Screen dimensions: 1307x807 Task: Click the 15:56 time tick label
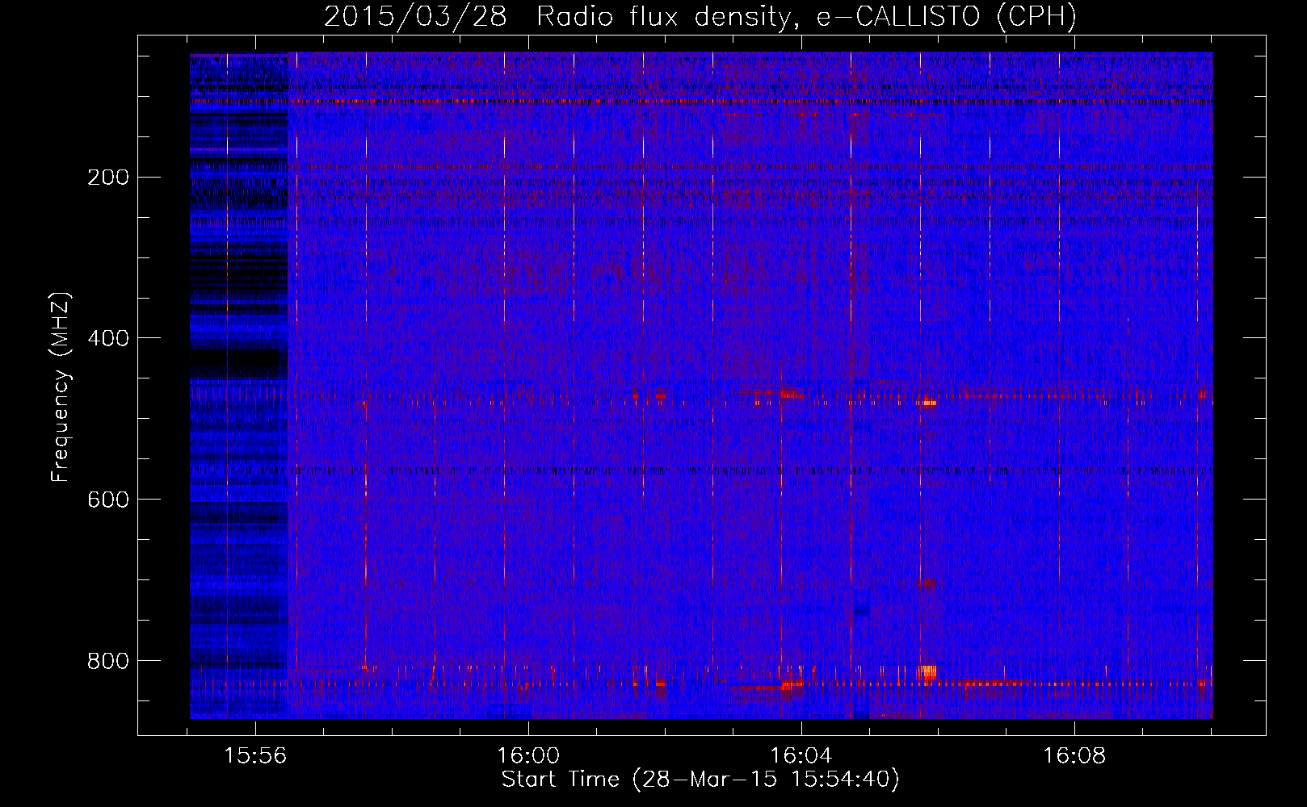[256, 756]
